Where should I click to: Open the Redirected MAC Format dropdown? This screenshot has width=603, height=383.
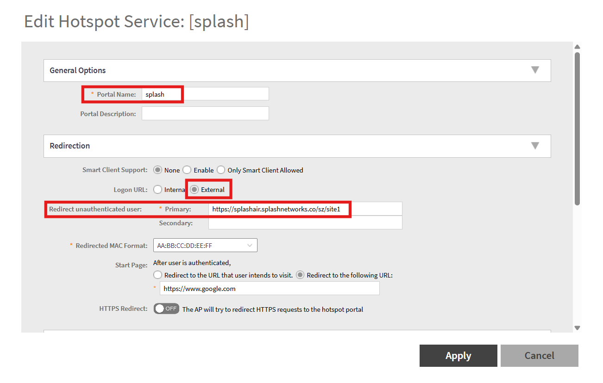pos(205,246)
